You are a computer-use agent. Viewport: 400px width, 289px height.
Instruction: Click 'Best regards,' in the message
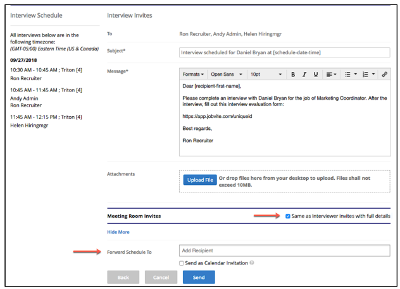point(197,129)
